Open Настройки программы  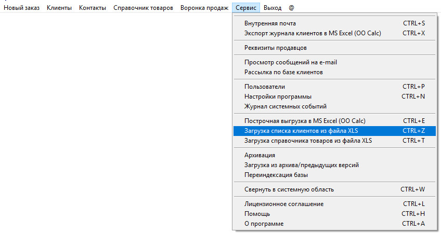point(278,97)
